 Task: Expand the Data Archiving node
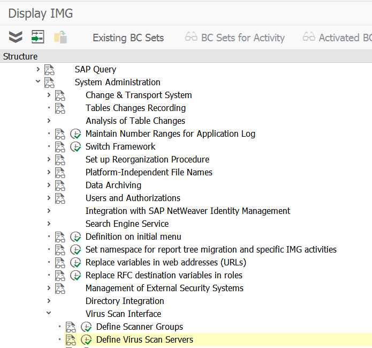[49, 184]
